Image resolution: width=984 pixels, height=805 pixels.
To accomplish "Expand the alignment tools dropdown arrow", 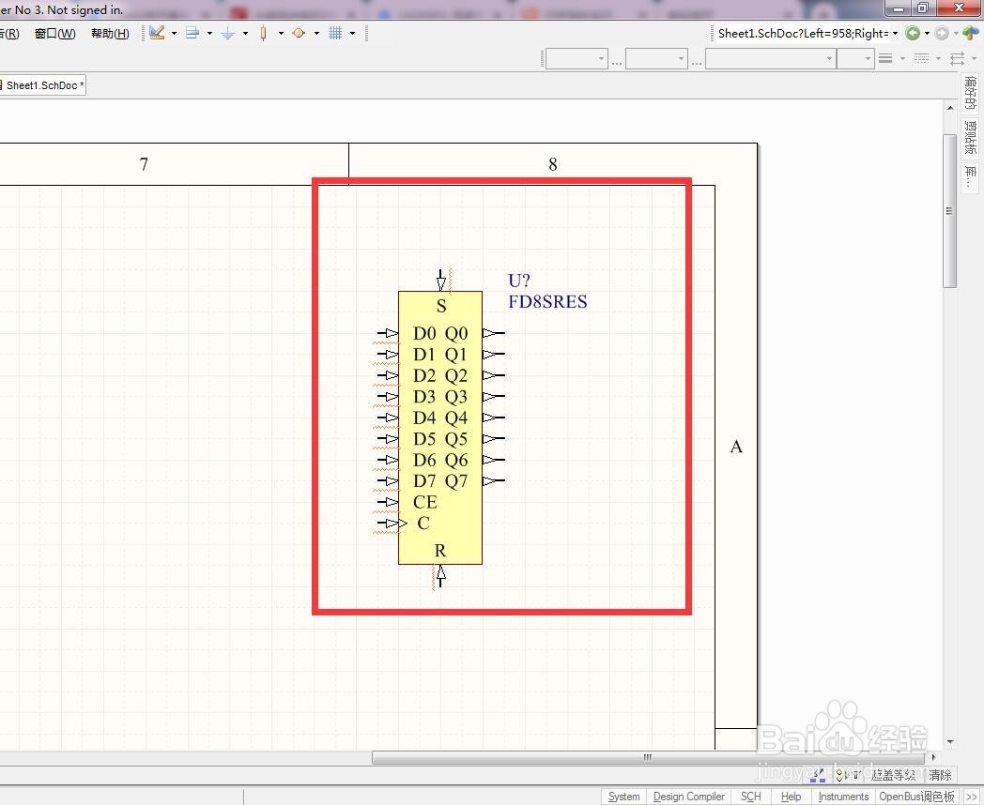I will (209, 33).
